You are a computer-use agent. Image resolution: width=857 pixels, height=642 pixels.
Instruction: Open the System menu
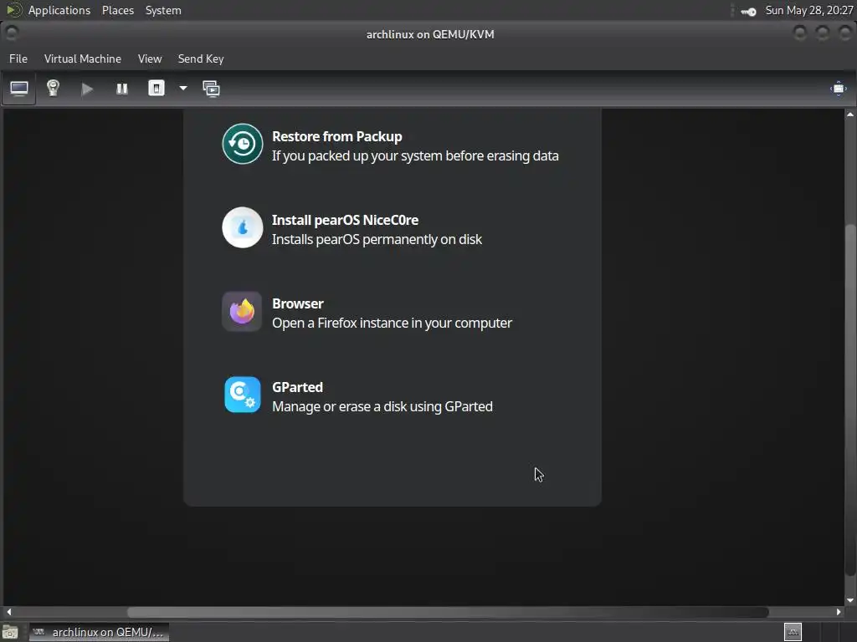tap(163, 10)
